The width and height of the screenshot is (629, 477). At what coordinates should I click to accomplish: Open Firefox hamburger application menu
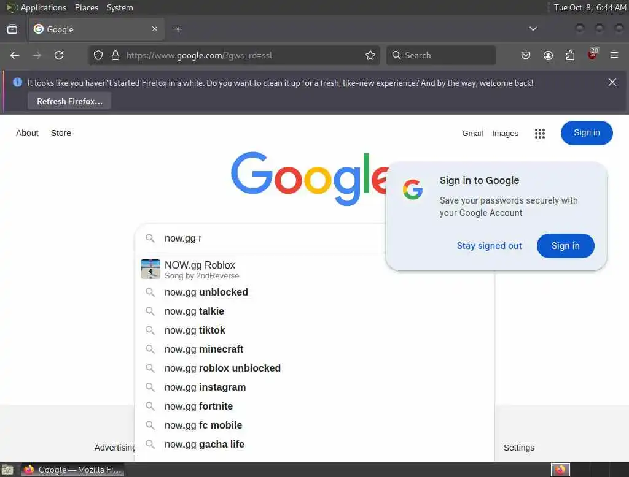614,55
